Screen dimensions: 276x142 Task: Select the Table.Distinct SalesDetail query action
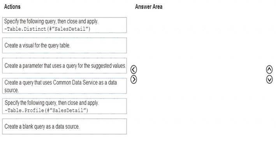(x=64, y=25)
